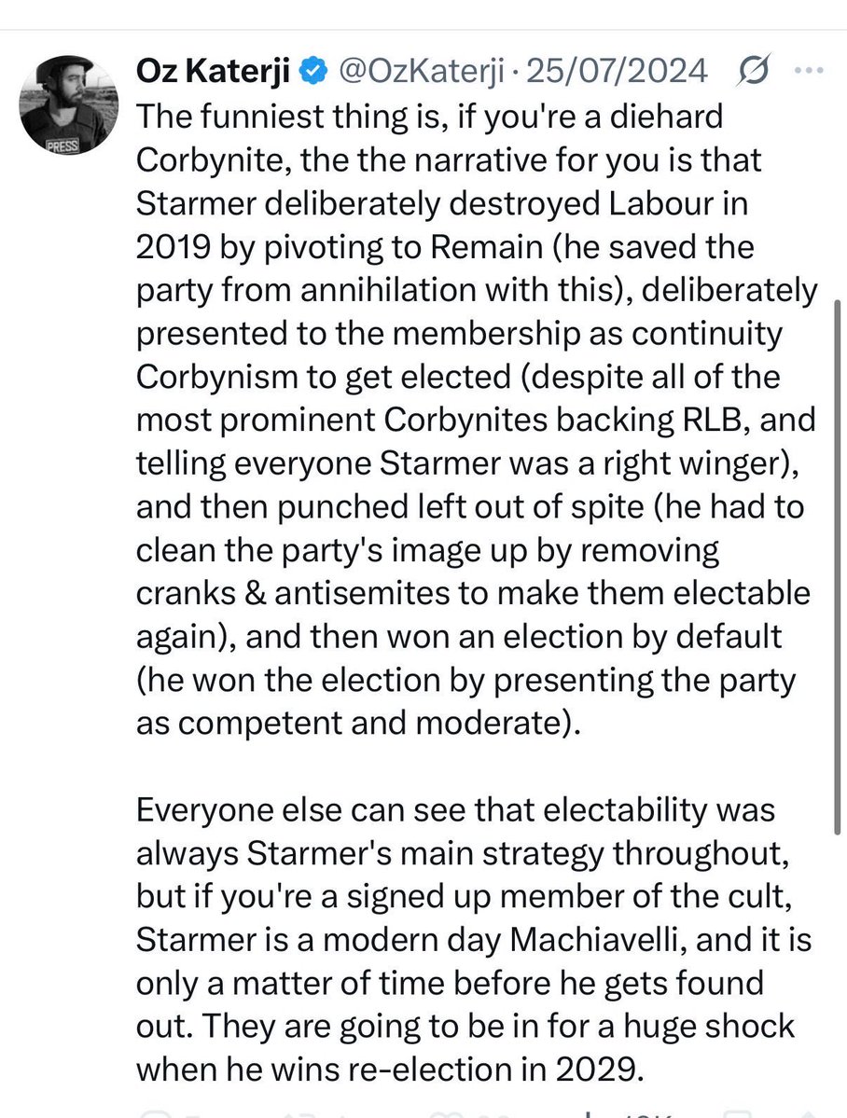Toggle the like heart on the tweet
Viewport: 847px width, 1118px height.
pos(440,1113)
